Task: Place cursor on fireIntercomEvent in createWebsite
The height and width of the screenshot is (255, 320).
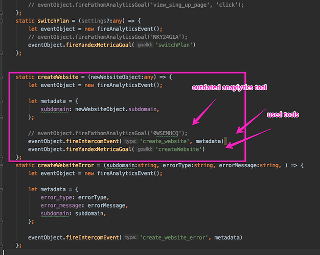Action: 92,141
